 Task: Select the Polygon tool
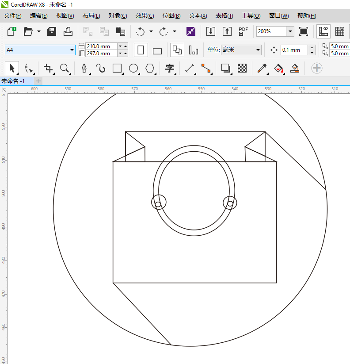150,68
